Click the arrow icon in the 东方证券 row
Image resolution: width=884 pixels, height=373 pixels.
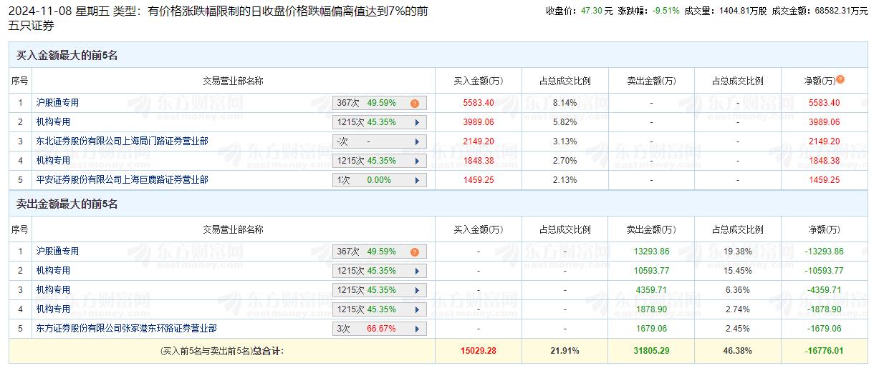tap(417, 329)
